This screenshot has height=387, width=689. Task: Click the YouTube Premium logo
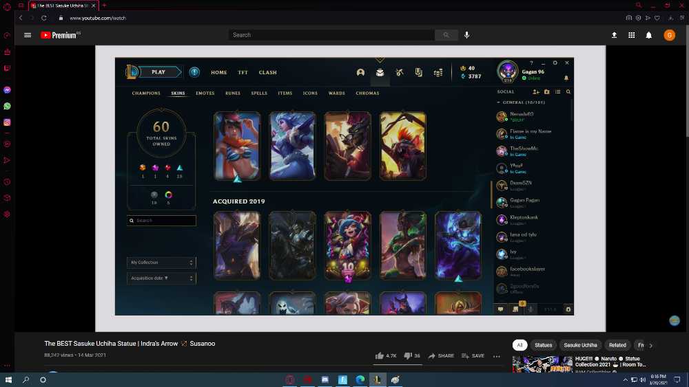pyautogui.click(x=60, y=35)
